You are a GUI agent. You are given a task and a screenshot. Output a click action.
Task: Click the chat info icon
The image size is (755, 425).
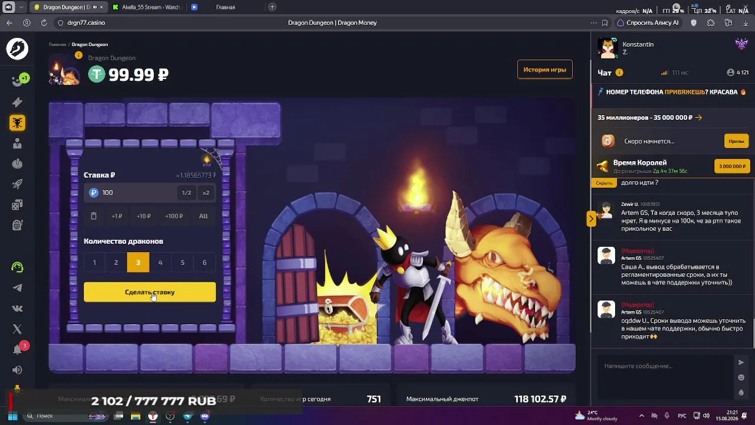(619, 73)
